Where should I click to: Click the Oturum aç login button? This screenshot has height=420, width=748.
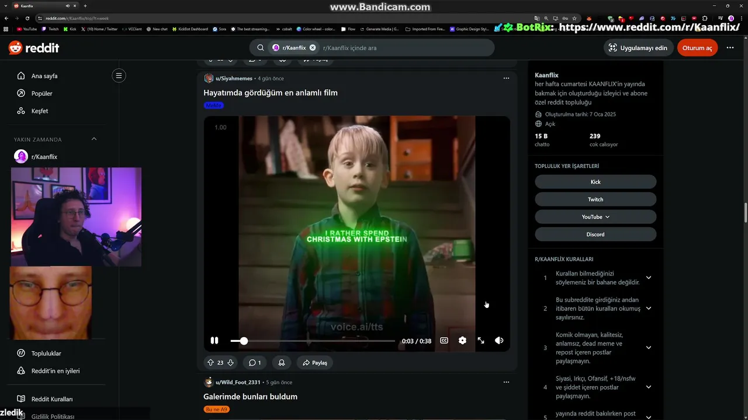697,48
